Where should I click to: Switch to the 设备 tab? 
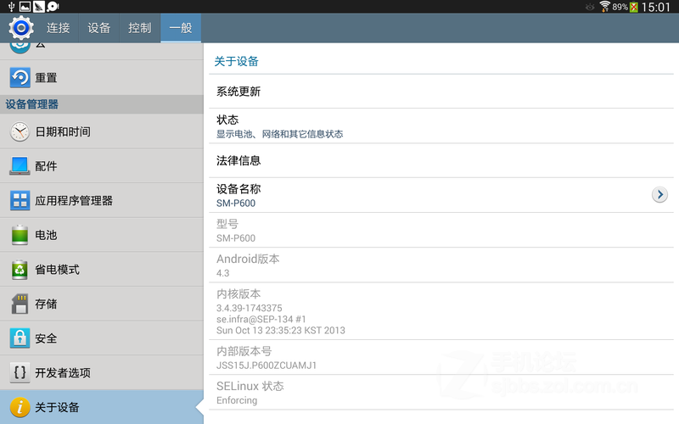[x=98, y=28]
